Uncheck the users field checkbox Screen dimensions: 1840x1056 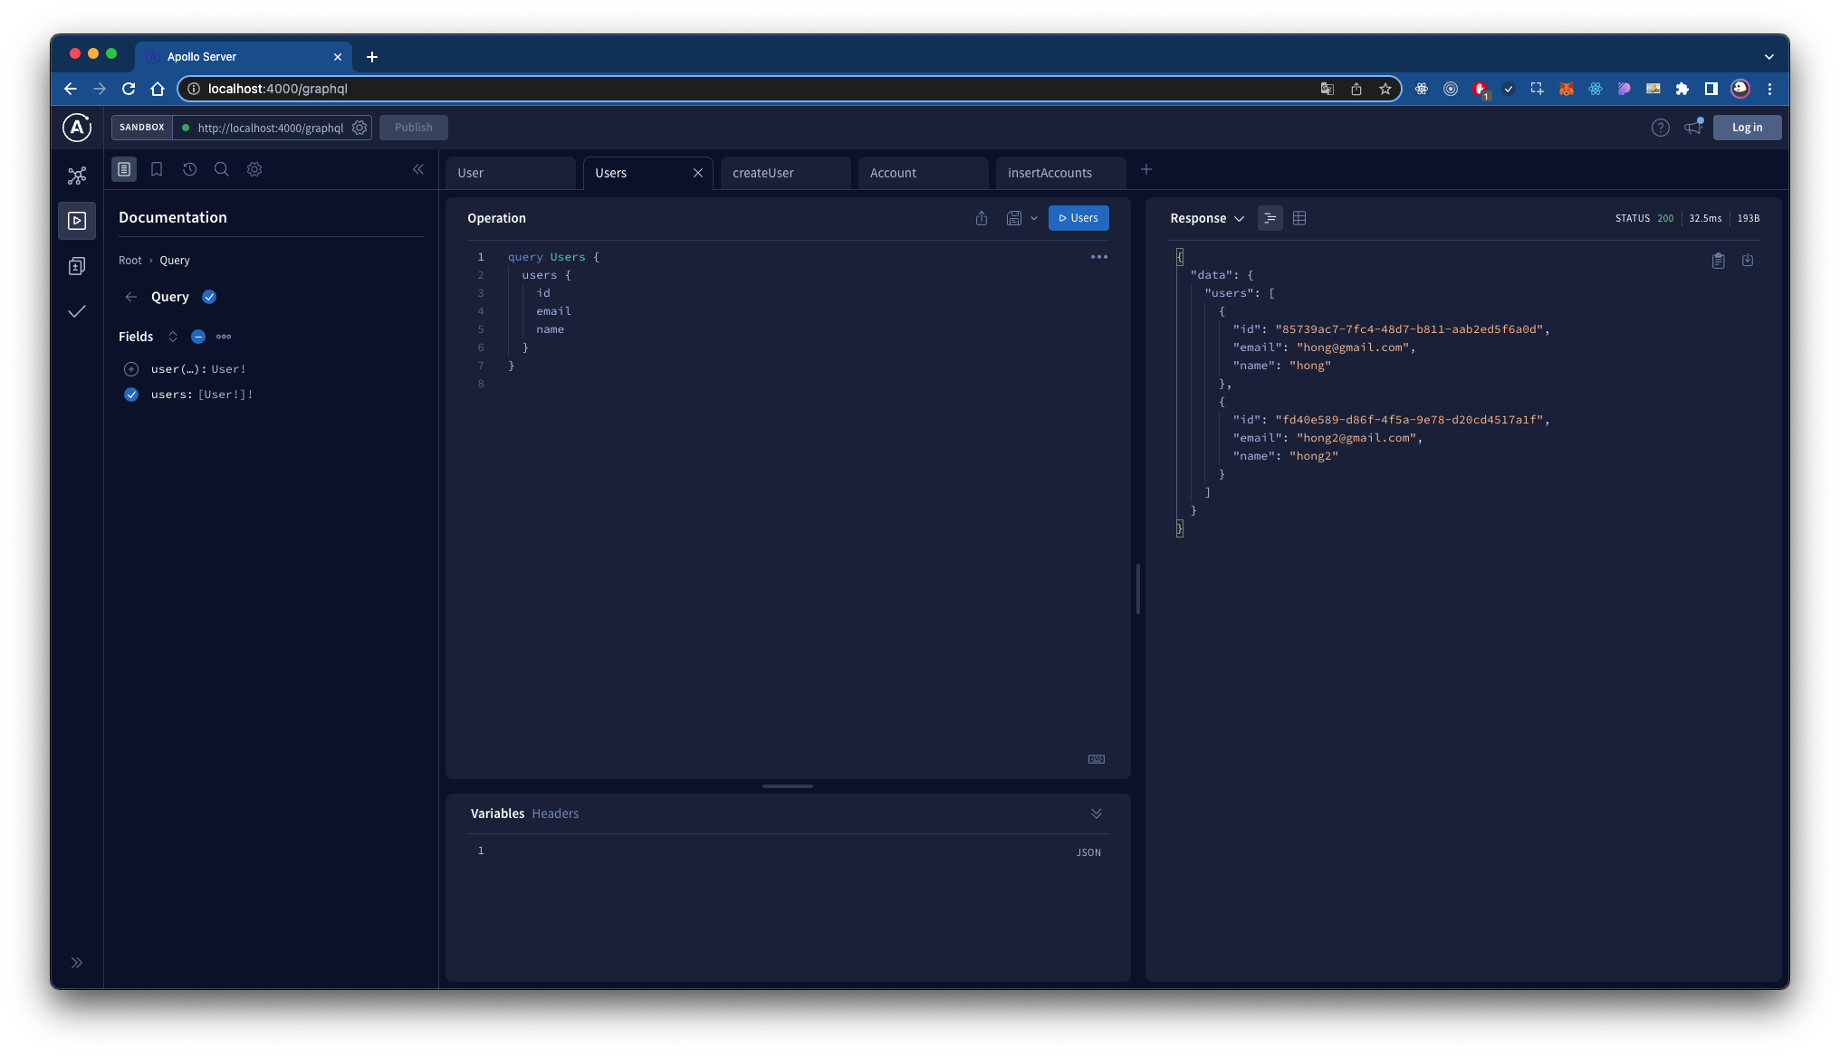[x=131, y=395]
